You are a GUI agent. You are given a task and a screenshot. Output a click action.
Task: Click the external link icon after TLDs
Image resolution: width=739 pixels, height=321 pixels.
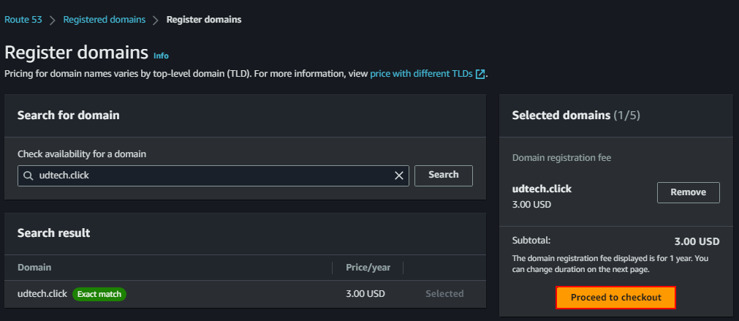[x=480, y=74]
